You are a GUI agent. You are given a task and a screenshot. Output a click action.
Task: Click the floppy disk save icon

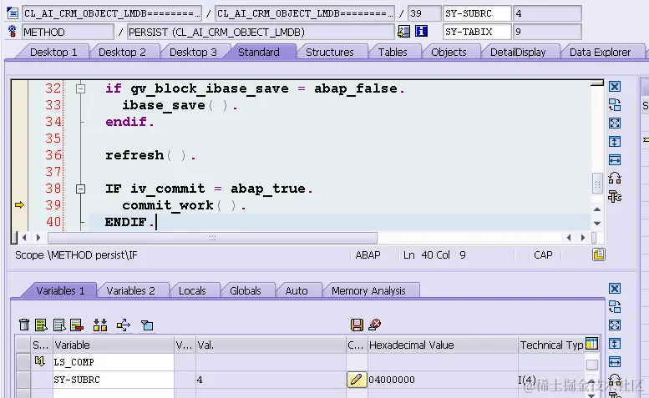[357, 325]
